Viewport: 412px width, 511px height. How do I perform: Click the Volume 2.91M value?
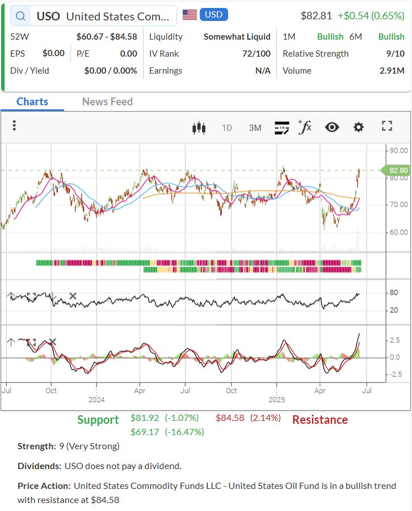click(x=392, y=71)
